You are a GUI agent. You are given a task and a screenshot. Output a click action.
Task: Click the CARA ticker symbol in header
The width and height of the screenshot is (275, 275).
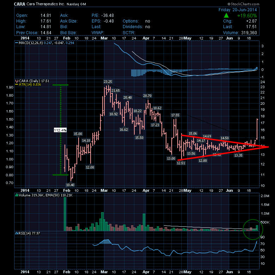[x=19, y=4]
